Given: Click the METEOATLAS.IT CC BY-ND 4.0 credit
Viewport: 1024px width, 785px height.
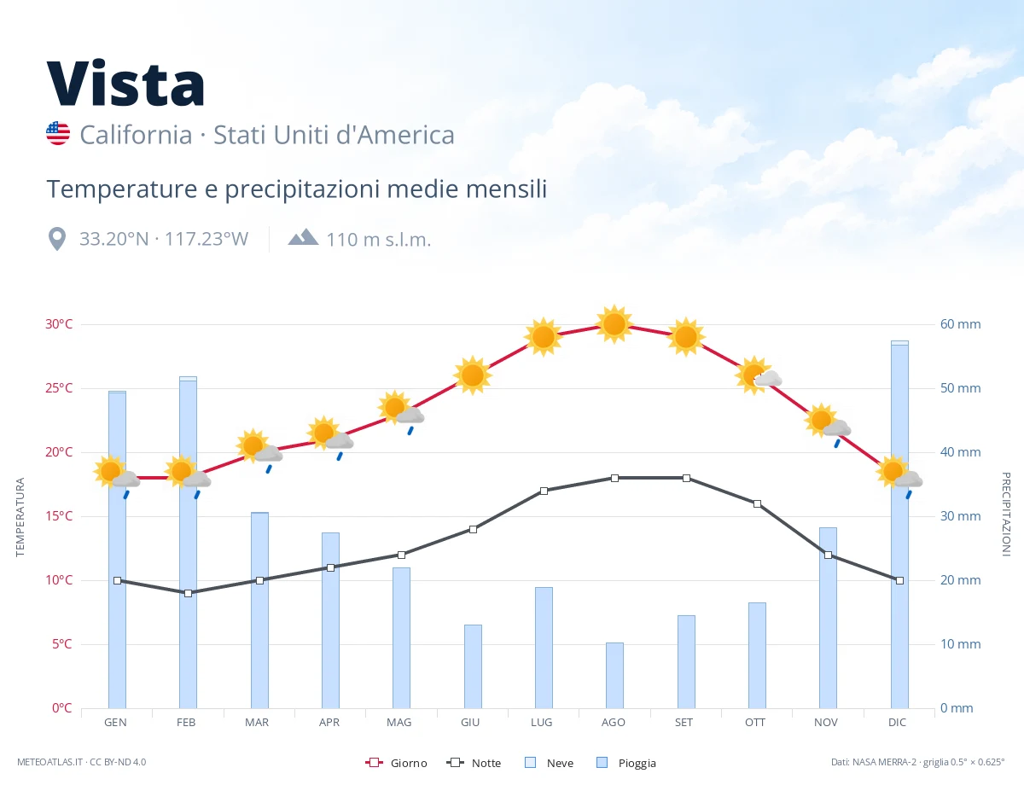Looking at the screenshot, I should [82, 762].
